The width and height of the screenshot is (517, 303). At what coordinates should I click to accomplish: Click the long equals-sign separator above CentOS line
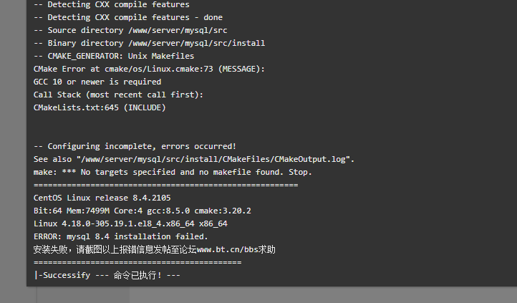(166, 185)
